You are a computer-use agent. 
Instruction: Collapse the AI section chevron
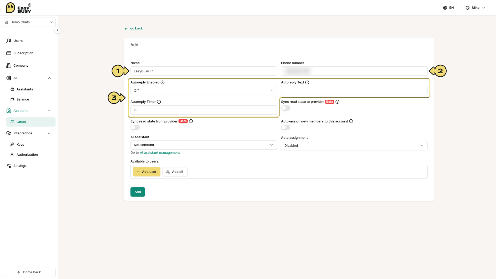tap(49, 78)
